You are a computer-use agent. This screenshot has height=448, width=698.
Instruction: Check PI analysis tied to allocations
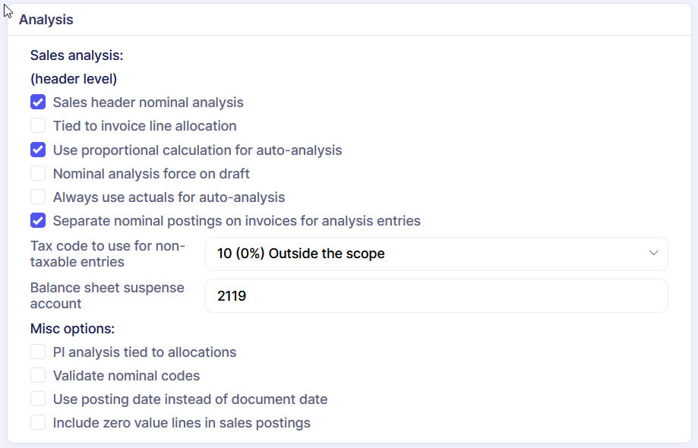point(38,352)
